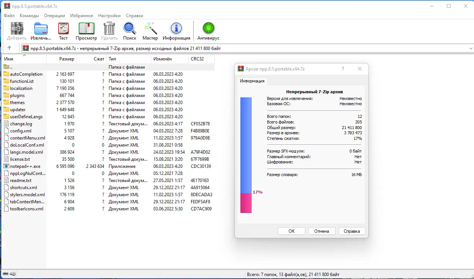
Task: Open the Справка menu
Action: pyautogui.click(x=134, y=16)
